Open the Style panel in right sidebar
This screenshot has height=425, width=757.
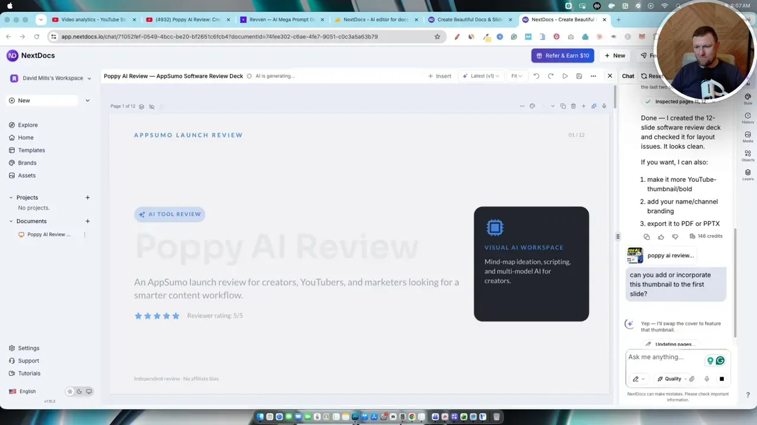point(748,99)
